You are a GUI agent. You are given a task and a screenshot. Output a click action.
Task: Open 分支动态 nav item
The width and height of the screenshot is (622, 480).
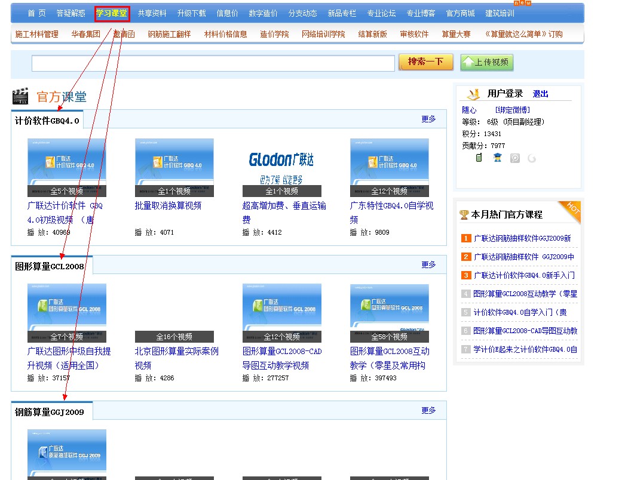tap(303, 14)
